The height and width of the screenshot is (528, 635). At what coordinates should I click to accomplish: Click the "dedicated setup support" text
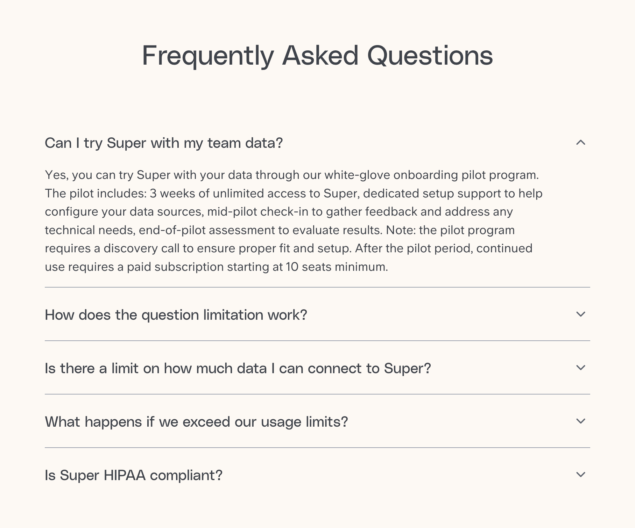432,194
